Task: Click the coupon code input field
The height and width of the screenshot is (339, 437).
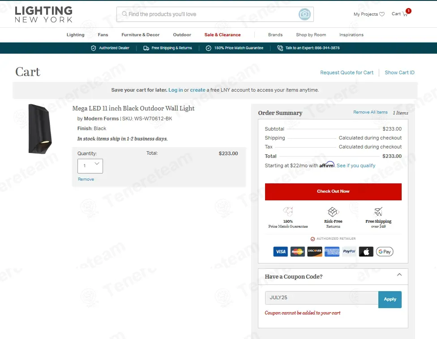Action: coord(321,298)
